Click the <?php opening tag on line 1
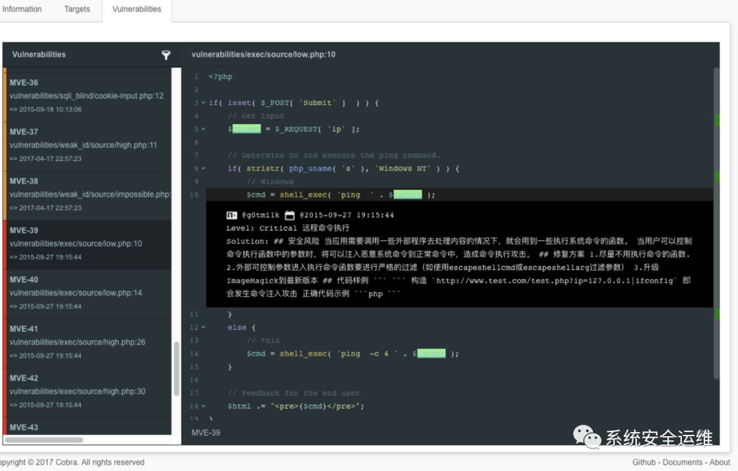 (x=220, y=76)
